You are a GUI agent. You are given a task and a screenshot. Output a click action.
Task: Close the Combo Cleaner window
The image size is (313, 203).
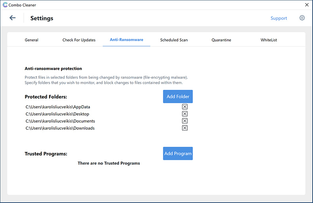click(x=307, y=5)
